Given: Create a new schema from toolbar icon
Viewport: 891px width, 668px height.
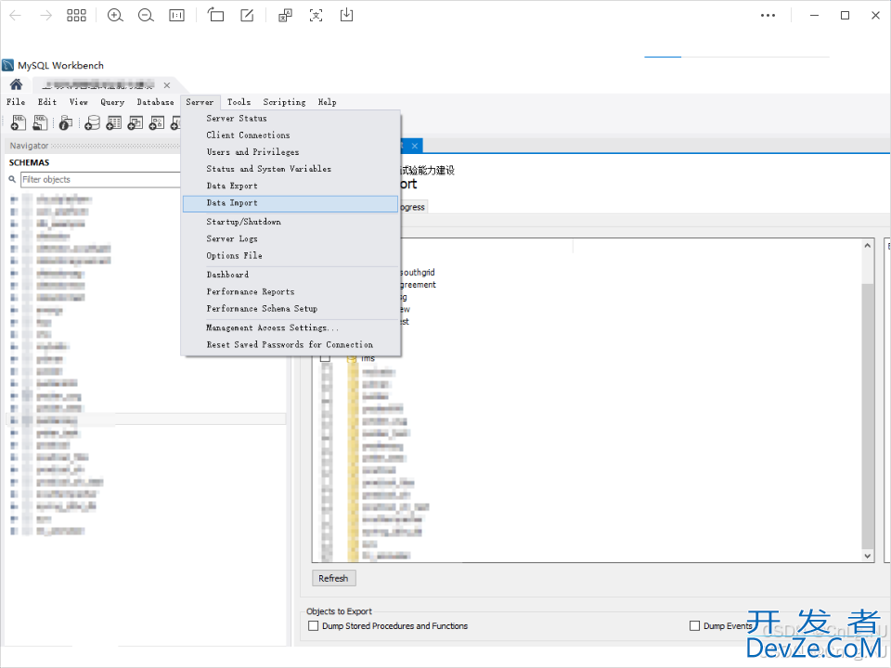Looking at the screenshot, I should 92,122.
